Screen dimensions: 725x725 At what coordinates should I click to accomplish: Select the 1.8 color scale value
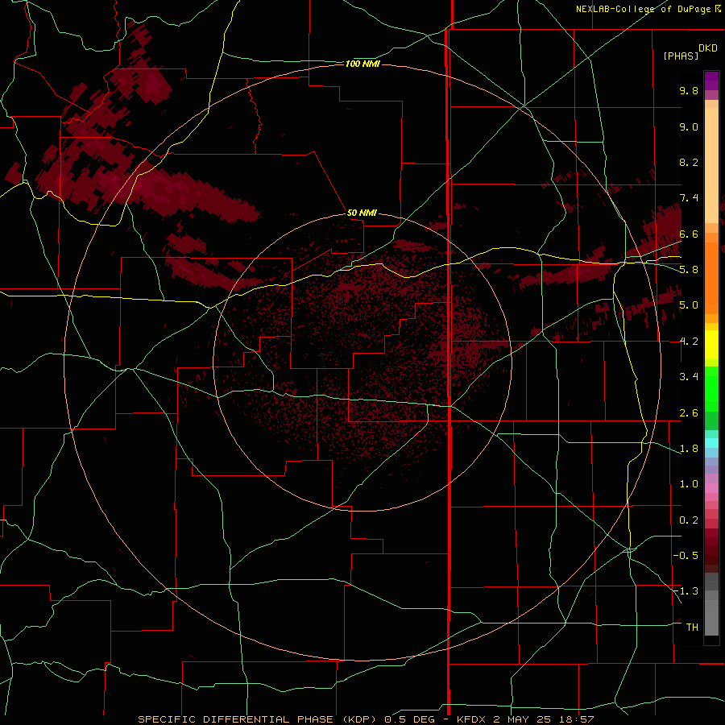point(689,449)
